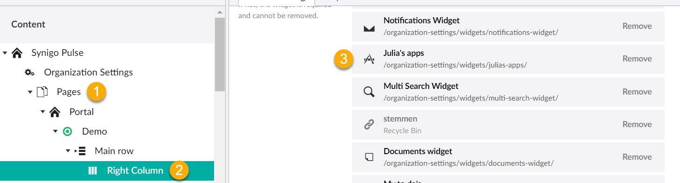Click the Content tree scrollbar thumb
This screenshot has height=183, width=680.
coord(220,55)
